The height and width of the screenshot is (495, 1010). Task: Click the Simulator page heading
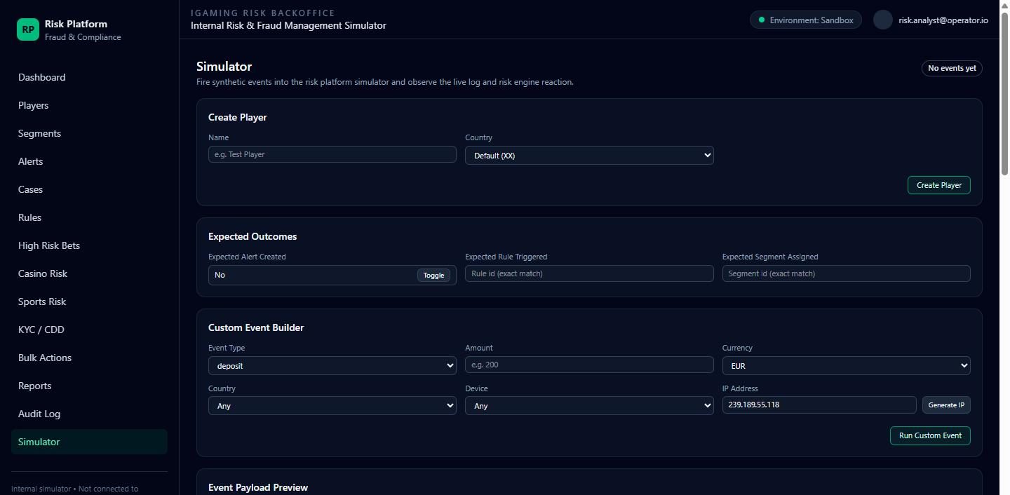(x=224, y=67)
